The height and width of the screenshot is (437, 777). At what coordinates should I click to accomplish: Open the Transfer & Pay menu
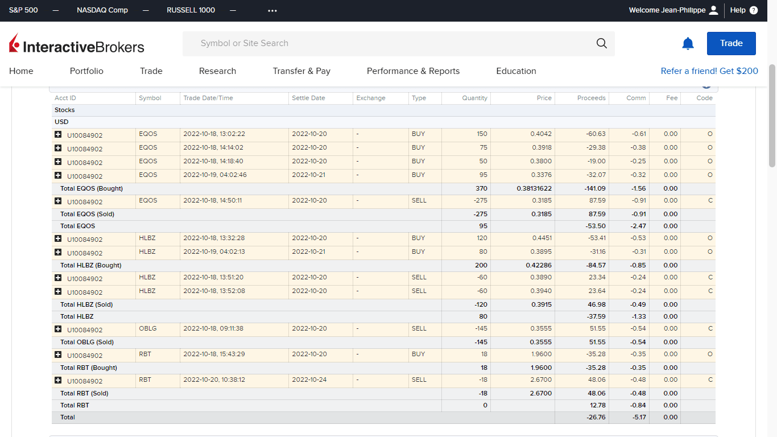(301, 71)
